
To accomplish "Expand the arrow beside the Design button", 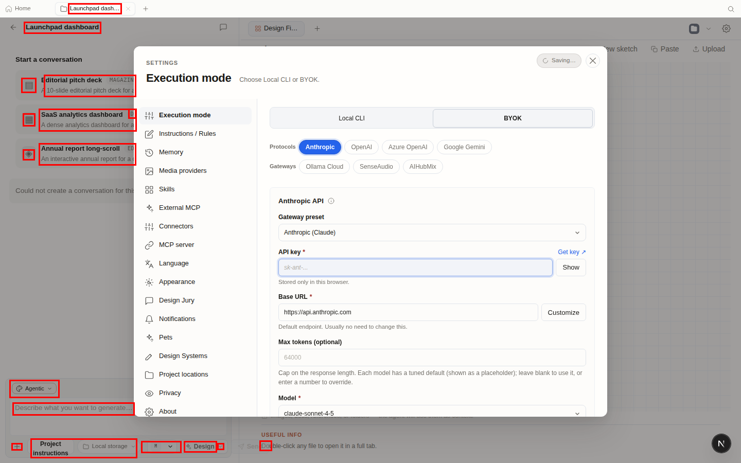I will coord(221,447).
